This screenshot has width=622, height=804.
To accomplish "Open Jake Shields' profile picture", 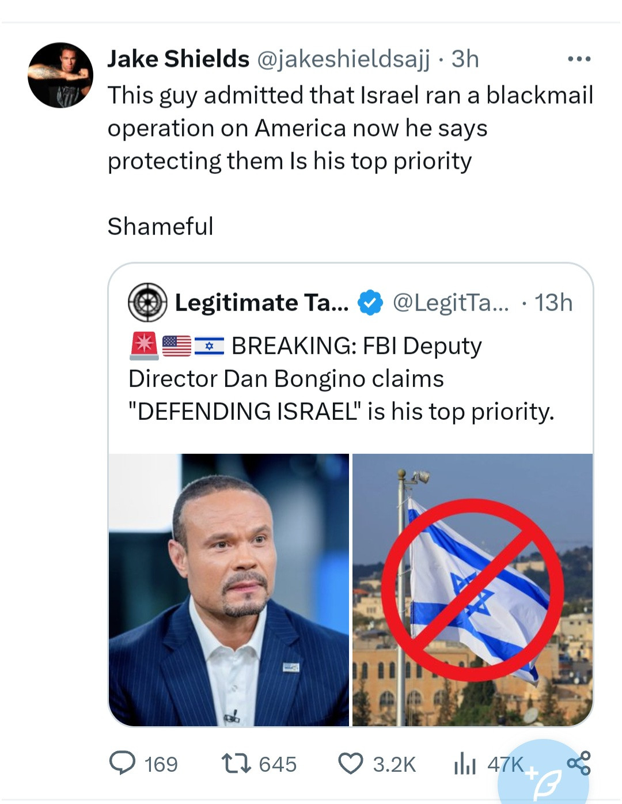I will [x=60, y=75].
